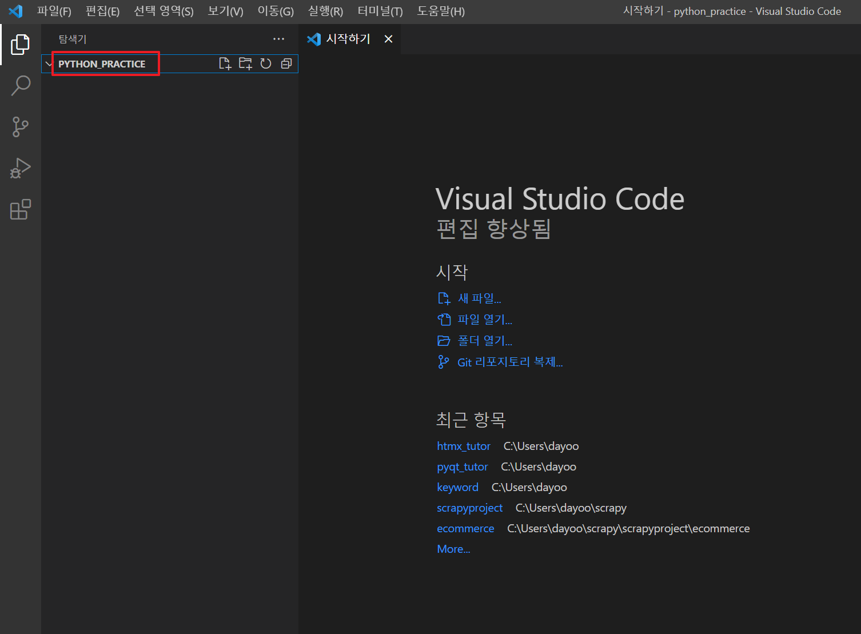Image resolution: width=861 pixels, height=634 pixels.
Task: Open the 이동(G) menu
Action: (276, 11)
